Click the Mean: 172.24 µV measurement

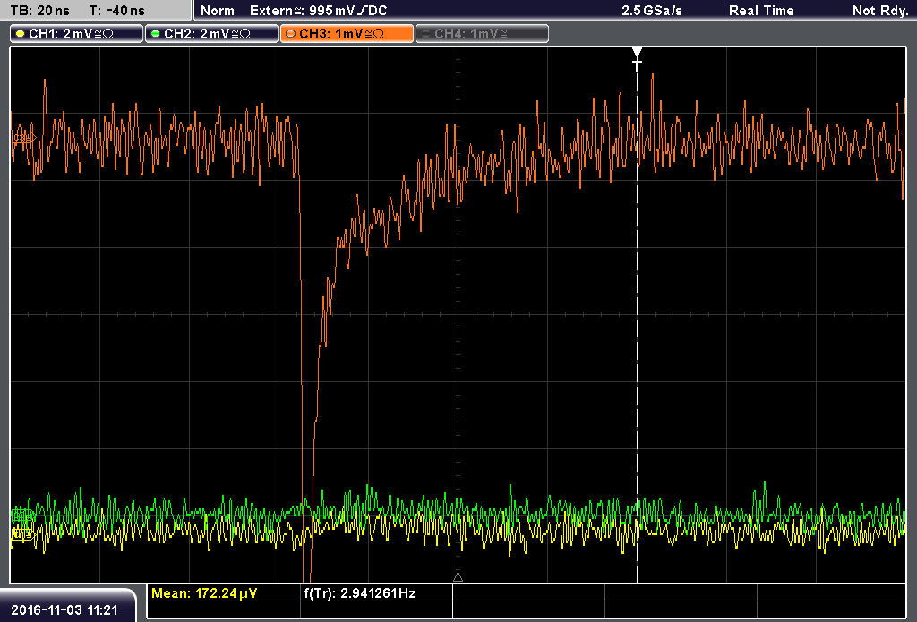[204, 592]
